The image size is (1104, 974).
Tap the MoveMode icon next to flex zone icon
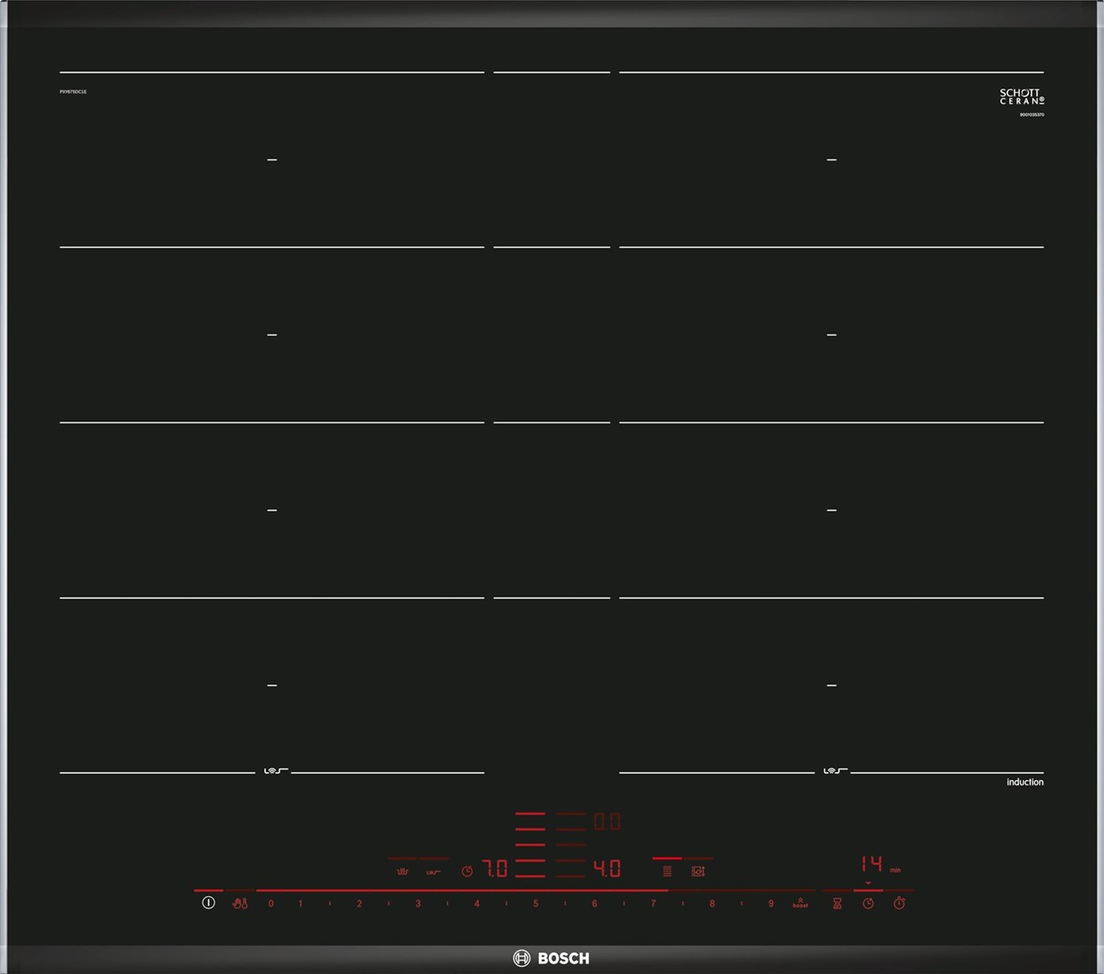(x=698, y=871)
